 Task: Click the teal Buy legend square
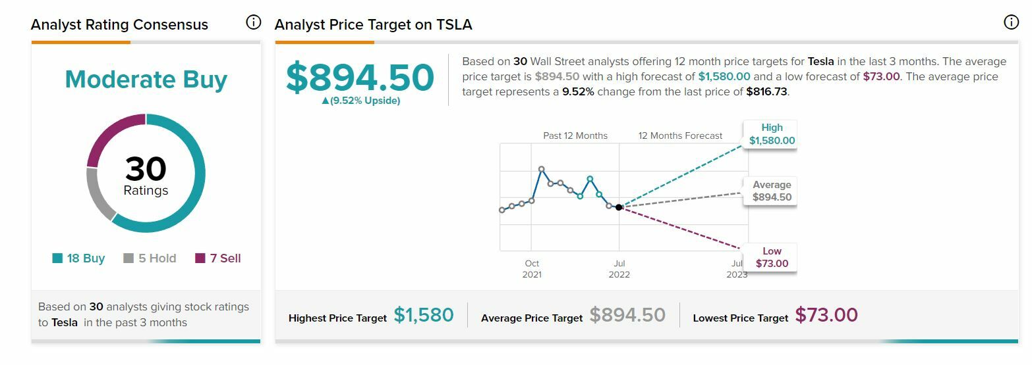point(58,258)
